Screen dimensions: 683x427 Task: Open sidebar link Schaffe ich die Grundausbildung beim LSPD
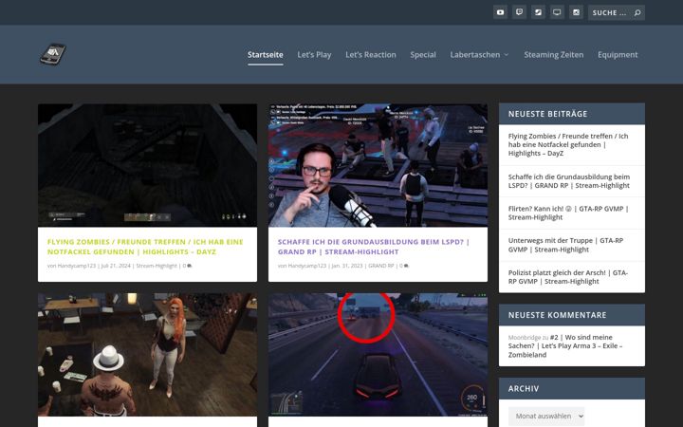click(569, 181)
